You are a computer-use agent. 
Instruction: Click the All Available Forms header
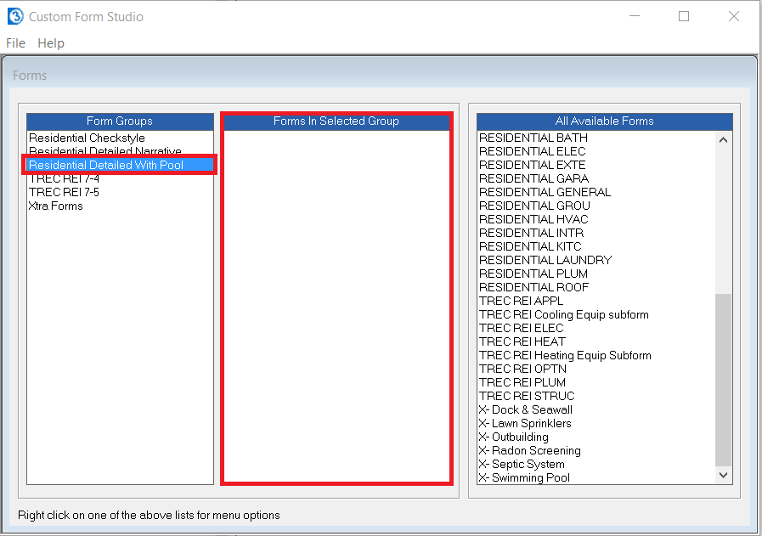pos(605,121)
